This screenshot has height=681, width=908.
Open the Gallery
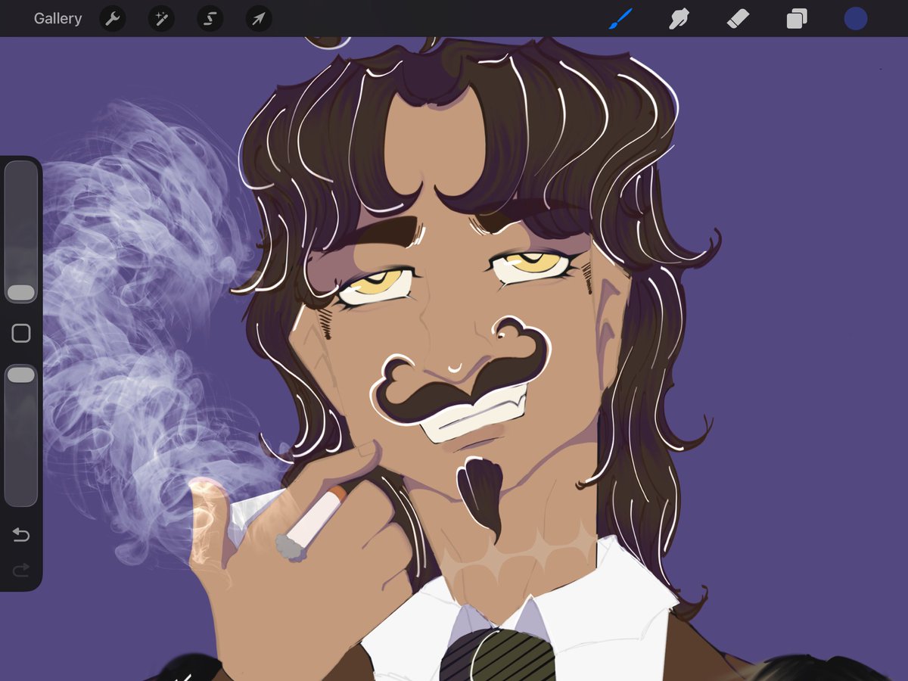pos(58,19)
